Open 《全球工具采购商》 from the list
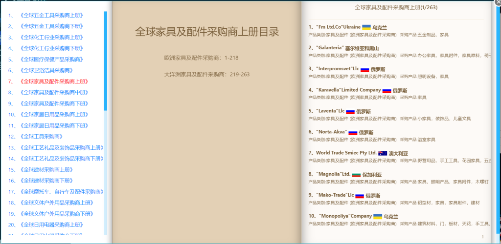This screenshot has width=501, height=244. pos(44,137)
